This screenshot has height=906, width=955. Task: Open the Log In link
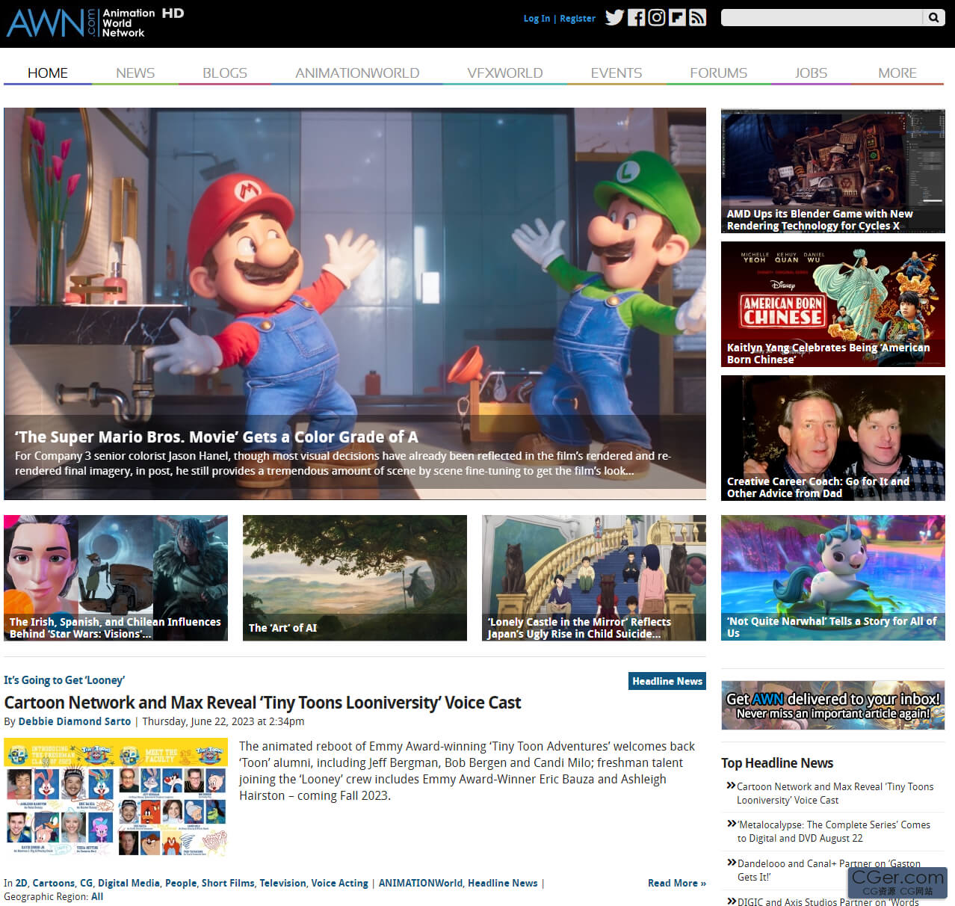coord(537,19)
